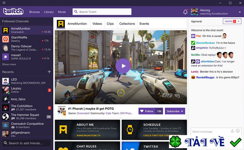Click the 18k follower count
Screen dimensions: 244x150
pos(159,111)
